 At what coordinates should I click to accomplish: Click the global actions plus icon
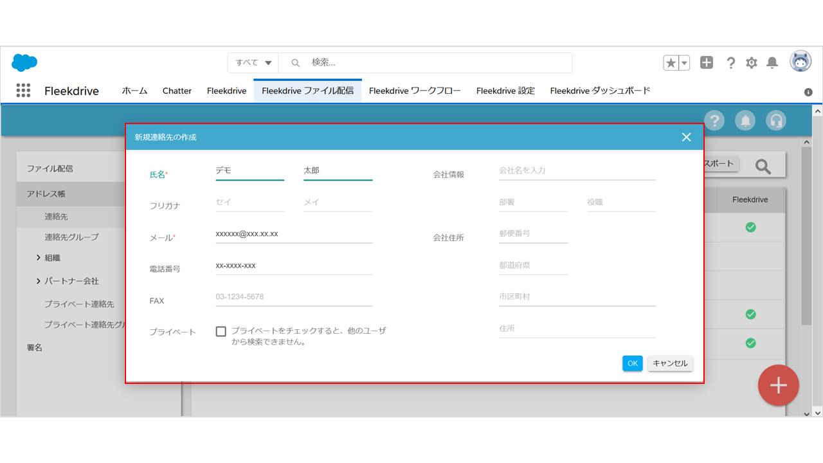pos(707,62)
